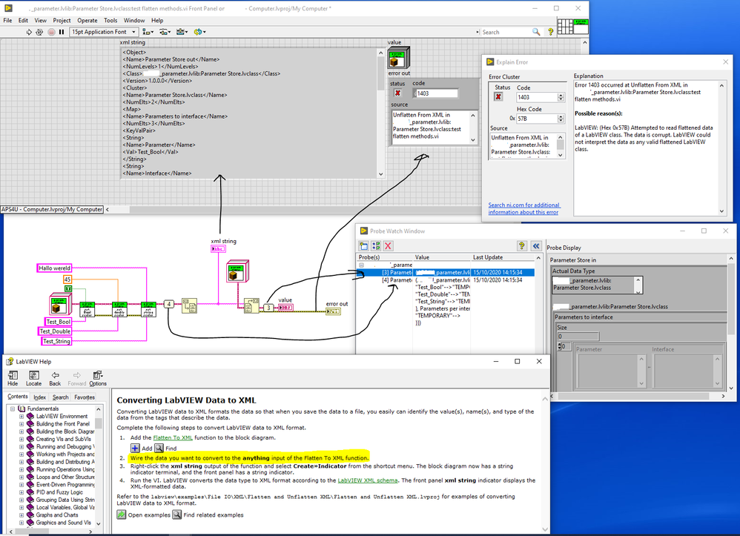Click the Explain Error Code stepper arrows

561,97
